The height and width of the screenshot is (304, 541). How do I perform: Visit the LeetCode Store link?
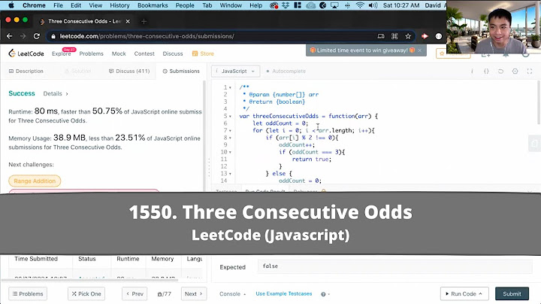click(x=203, y=53)
